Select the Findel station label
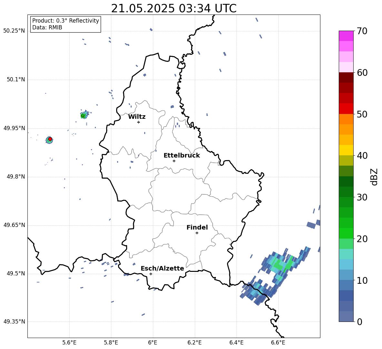The width and height of the screenshot is (382, 349). pos(197,227)
